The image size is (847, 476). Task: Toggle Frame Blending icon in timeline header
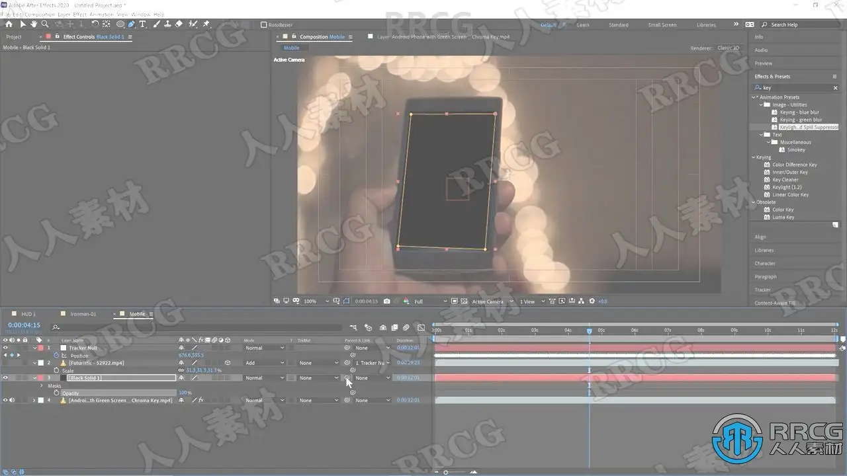(x=394, y=327)
